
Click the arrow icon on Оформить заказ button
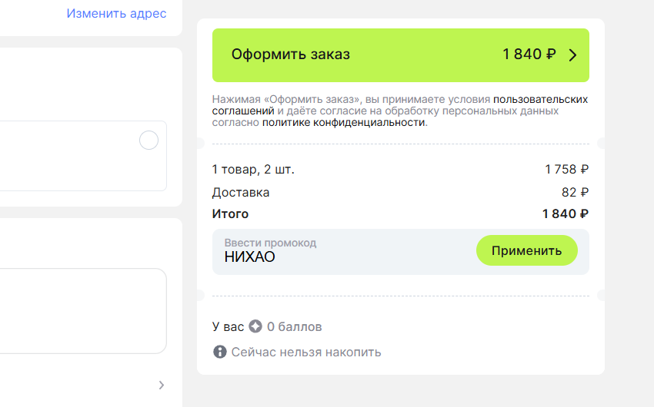tap(572, 55)
